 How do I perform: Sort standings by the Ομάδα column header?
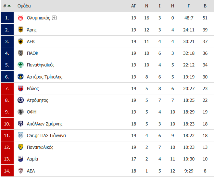(24, 6)
